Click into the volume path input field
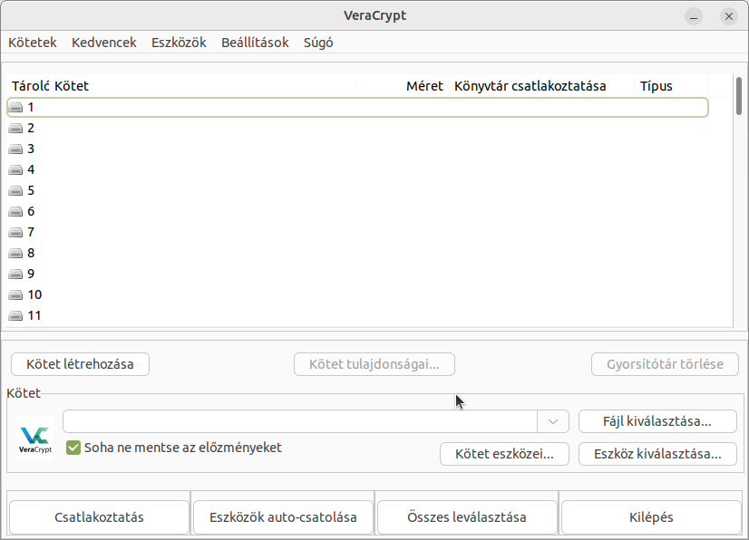The height and width of the screenshot is (540, 749). (300, 421)
